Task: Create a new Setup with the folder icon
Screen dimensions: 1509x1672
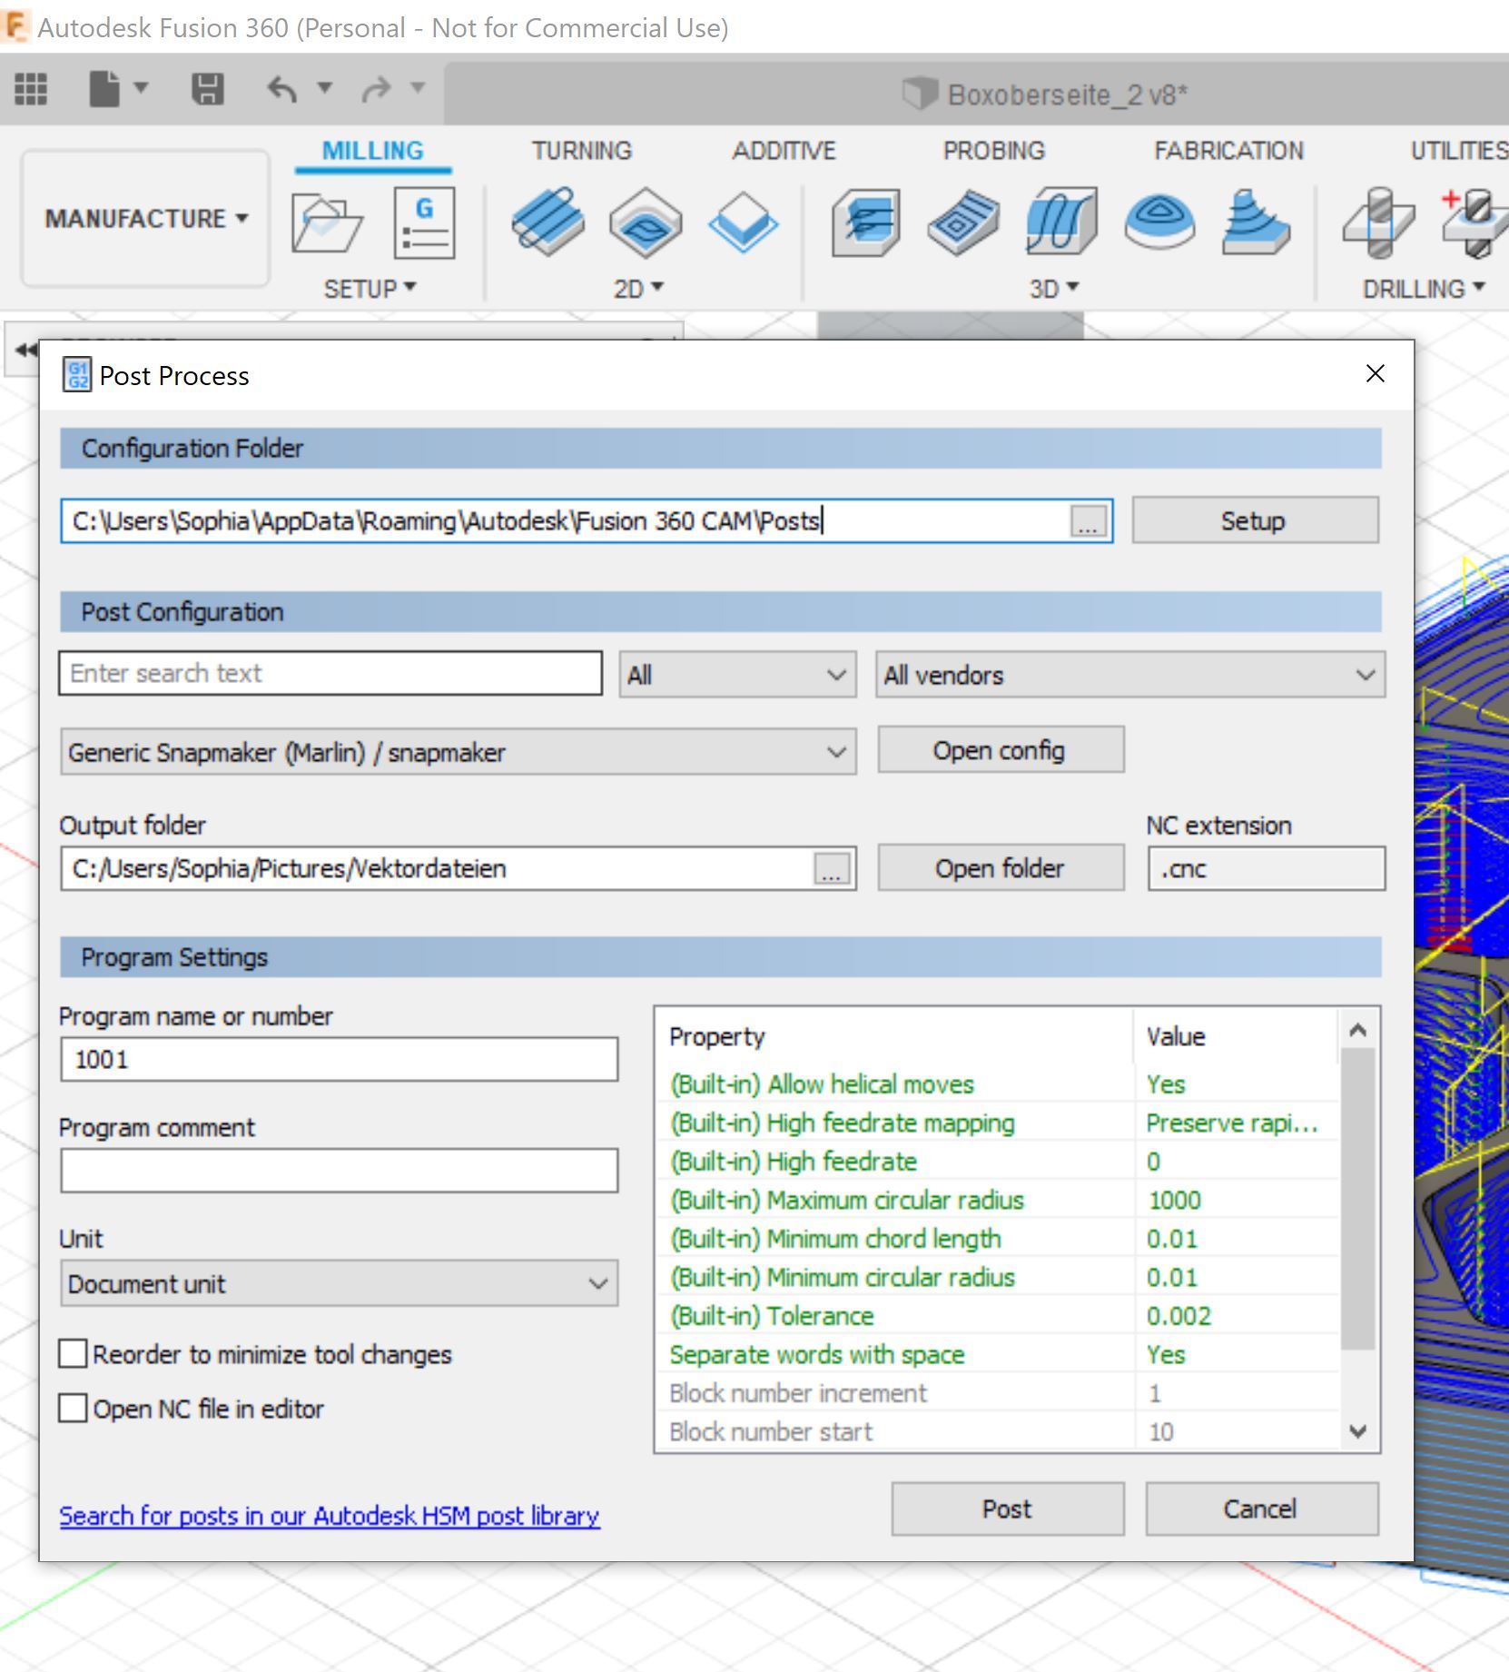Action: (326, 223)
